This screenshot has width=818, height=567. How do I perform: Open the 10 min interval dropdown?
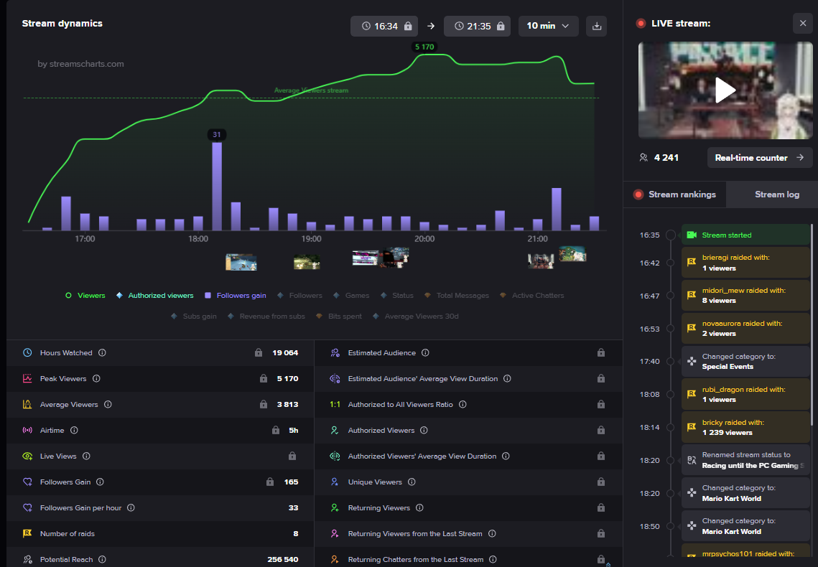548,26
